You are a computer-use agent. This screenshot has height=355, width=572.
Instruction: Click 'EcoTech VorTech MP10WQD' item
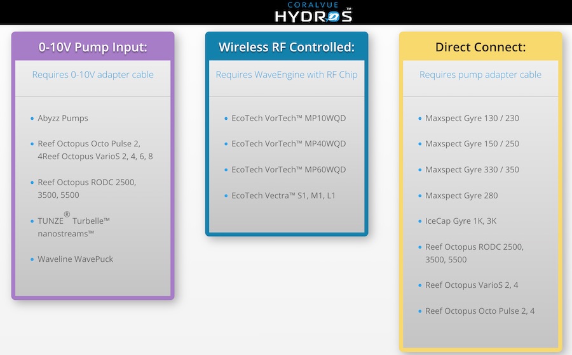[289, 118]
